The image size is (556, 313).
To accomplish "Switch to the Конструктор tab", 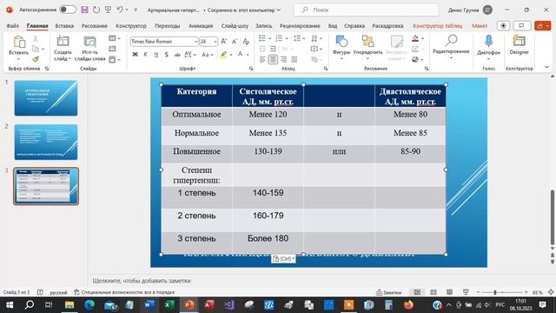I will click(131, 26).
